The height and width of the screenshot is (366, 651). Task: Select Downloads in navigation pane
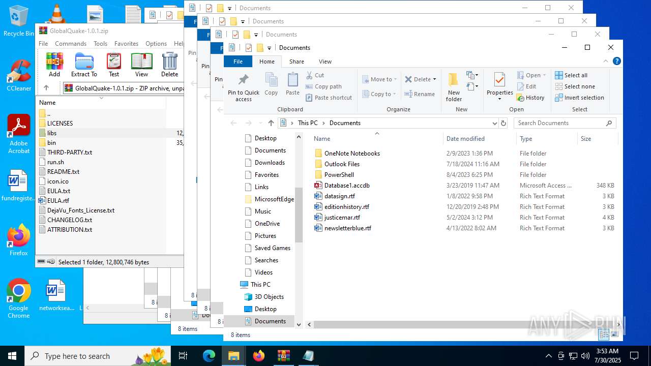point(270,163)
